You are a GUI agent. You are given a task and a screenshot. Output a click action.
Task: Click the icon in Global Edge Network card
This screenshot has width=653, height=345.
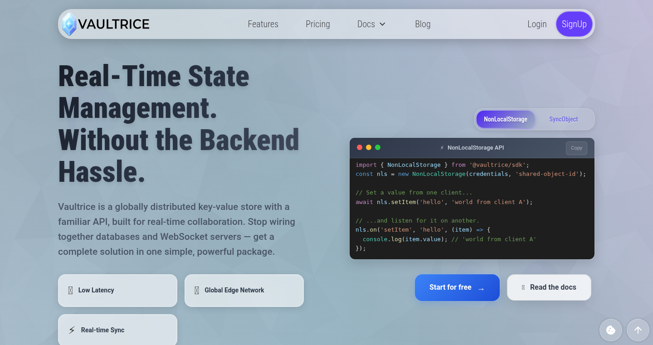tap(196, 290)
